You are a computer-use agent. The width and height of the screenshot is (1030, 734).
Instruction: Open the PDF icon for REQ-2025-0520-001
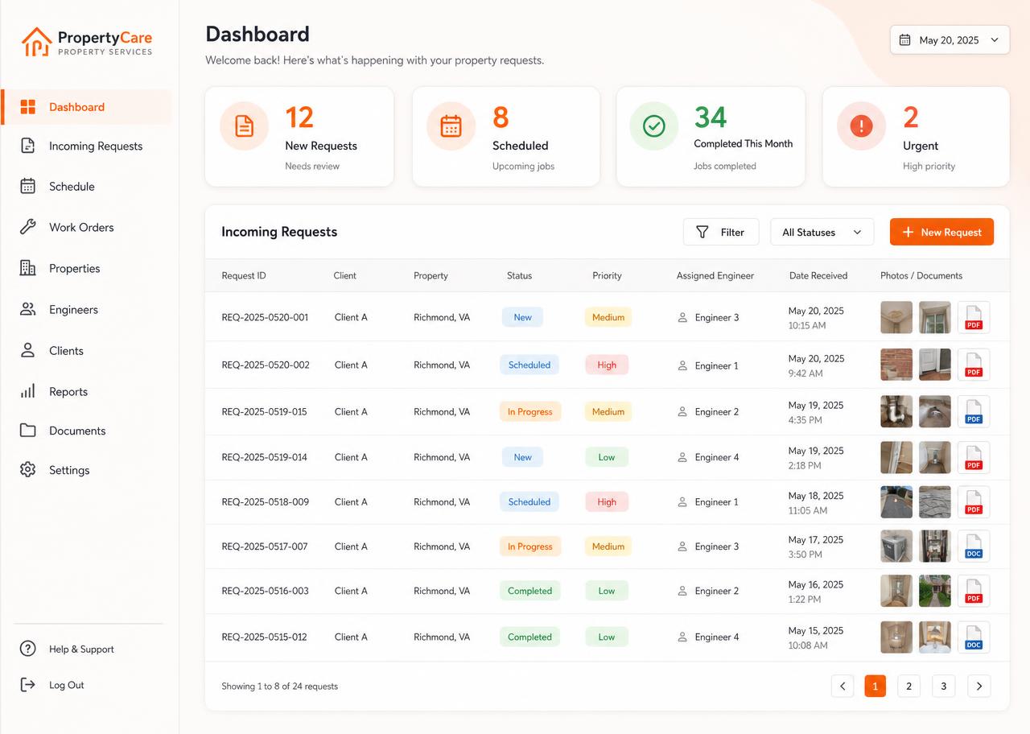(974, 317)
